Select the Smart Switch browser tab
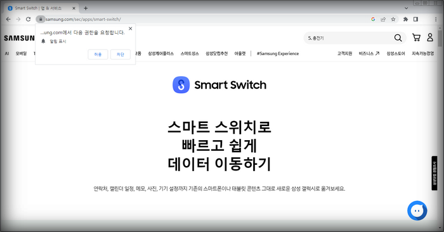 click(x=42, y=8)
